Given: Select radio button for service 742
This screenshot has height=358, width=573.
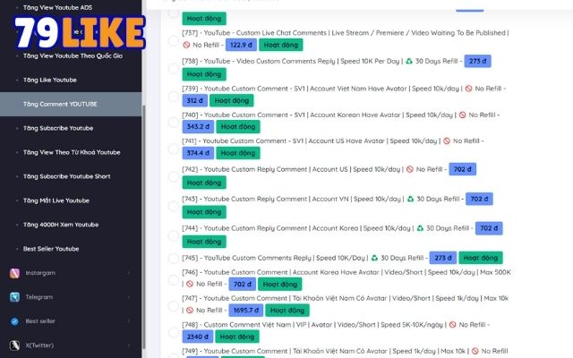Looking at the screenshot, I should (173, 177).
